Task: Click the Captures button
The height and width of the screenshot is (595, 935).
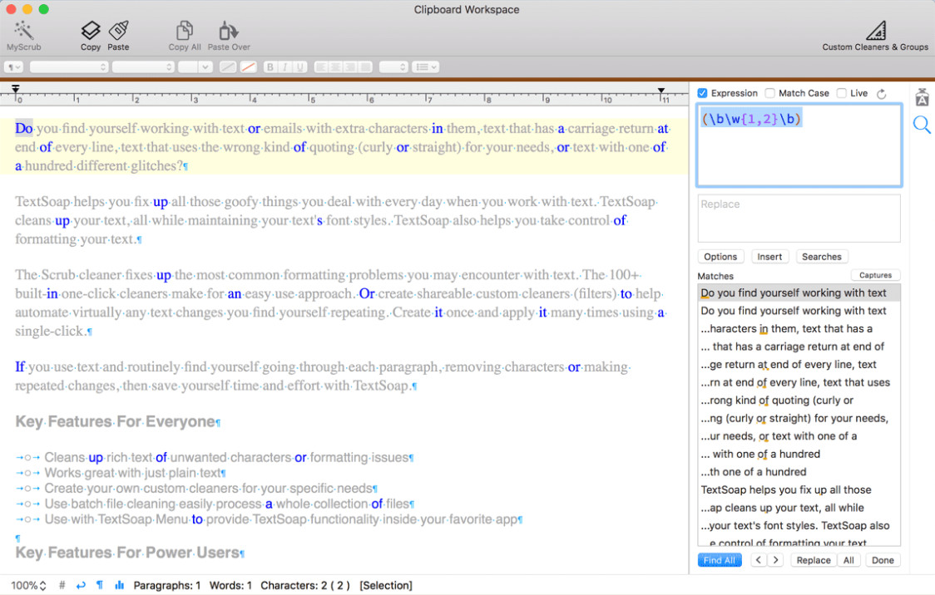Action: click(875, 275)
